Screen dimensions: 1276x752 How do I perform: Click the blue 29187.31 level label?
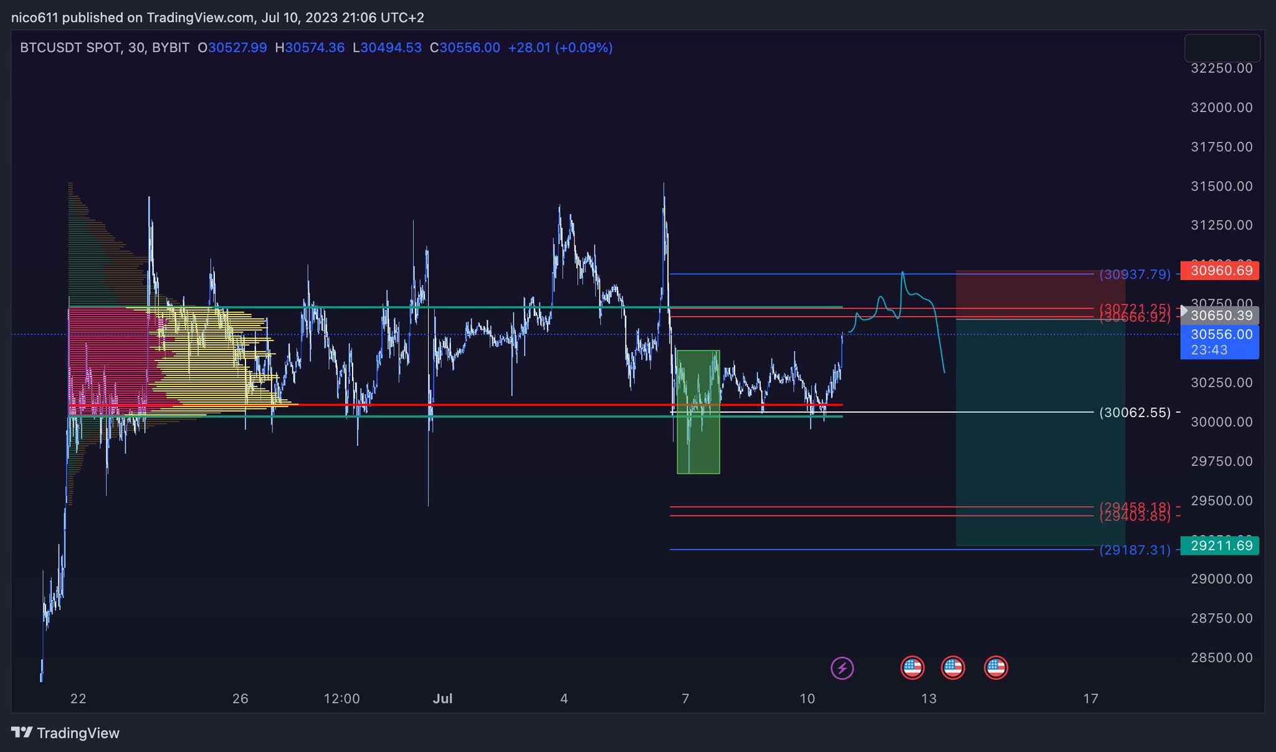pyautogui.click(x=1135, y=550)
